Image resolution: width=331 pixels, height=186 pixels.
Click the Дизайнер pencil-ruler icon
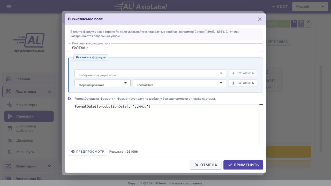(x=10, y=141)
